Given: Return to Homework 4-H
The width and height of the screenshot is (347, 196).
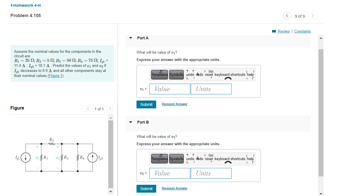Looking at the screenshot, I should pyautogui.click(x=25, y=5).
